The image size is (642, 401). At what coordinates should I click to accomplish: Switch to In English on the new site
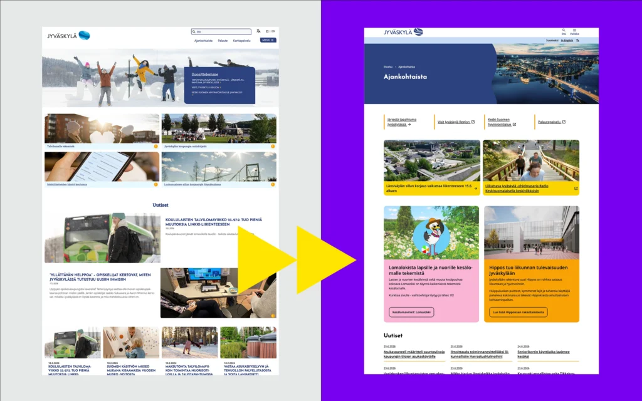pos(567,41)
